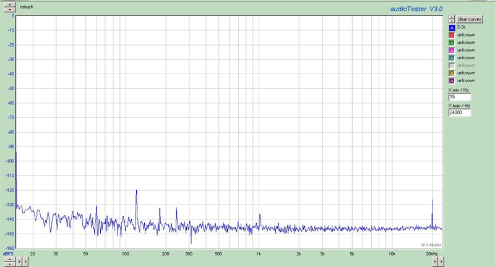
Task: Click the audioTester V3.0 title text
Action: coord(416,9)
